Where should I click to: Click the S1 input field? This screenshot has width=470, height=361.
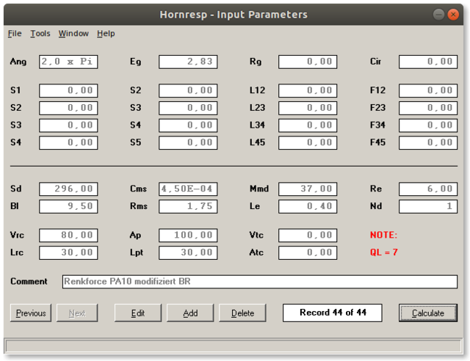68,90
